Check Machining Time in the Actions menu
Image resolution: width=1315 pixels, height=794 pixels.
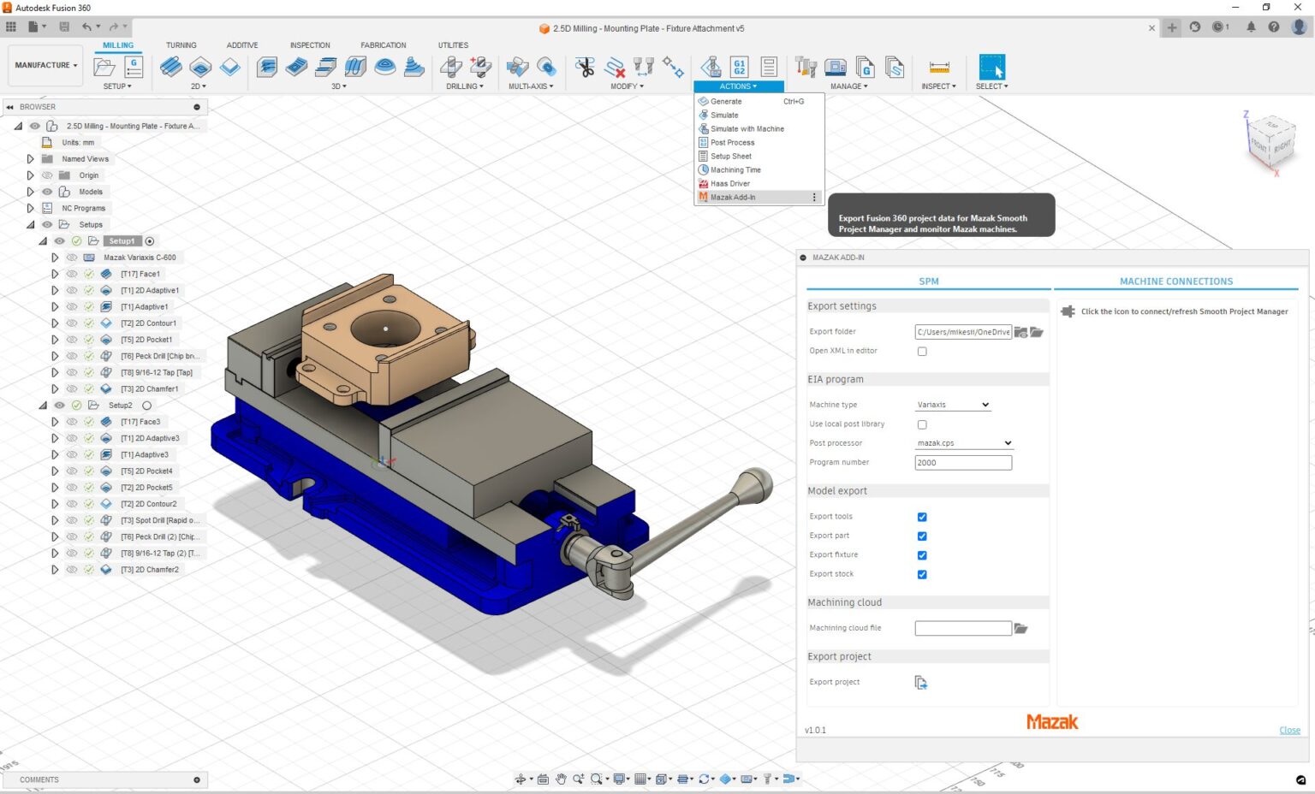(735, 169)
